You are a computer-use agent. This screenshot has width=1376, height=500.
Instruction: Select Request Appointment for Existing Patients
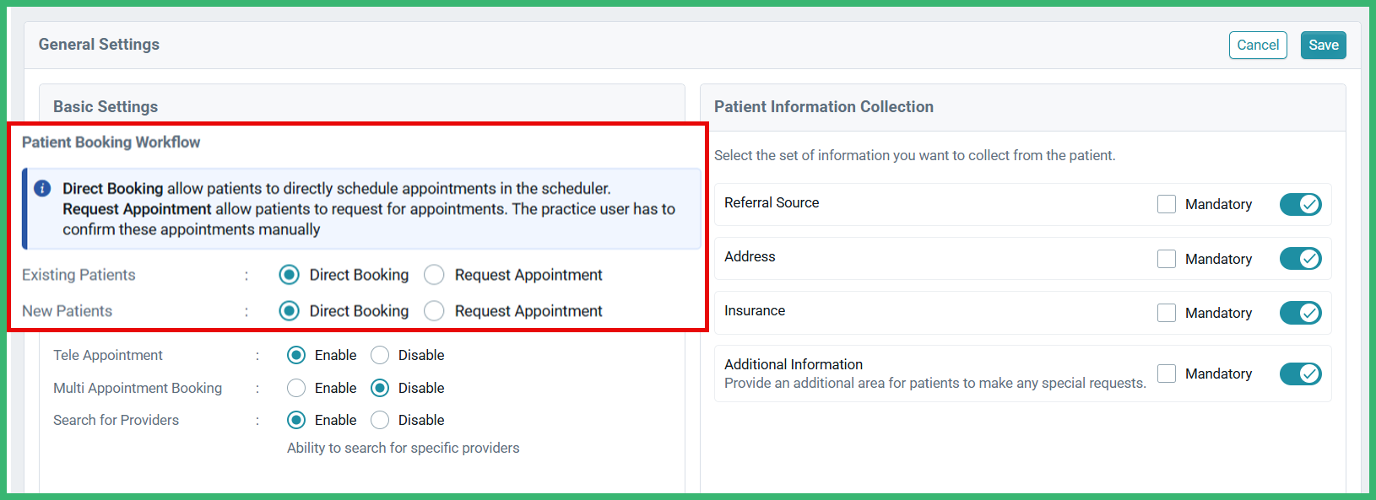(434, 274)
